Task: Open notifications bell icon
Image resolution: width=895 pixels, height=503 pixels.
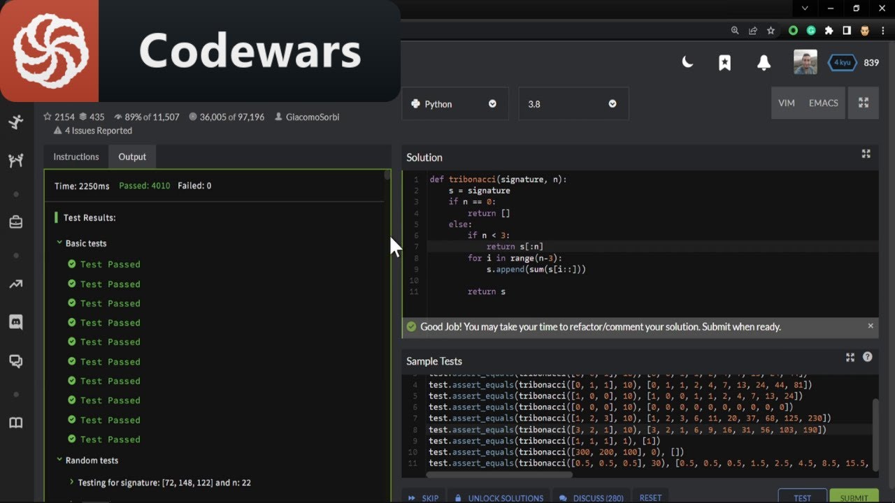Action: coord(764,63)
